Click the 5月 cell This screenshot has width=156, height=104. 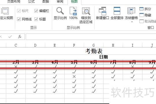[x=74, y=62]
